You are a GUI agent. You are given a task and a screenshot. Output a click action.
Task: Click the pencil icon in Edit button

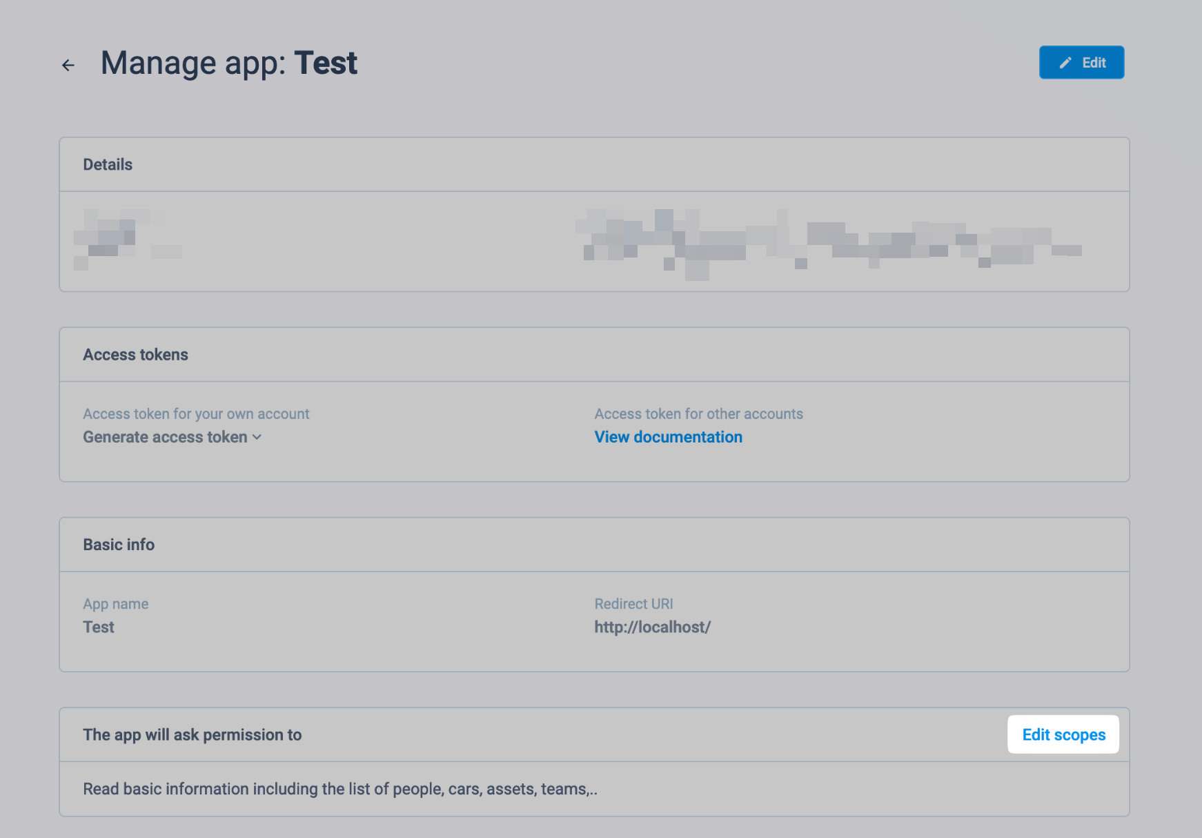pos(1065,63)
